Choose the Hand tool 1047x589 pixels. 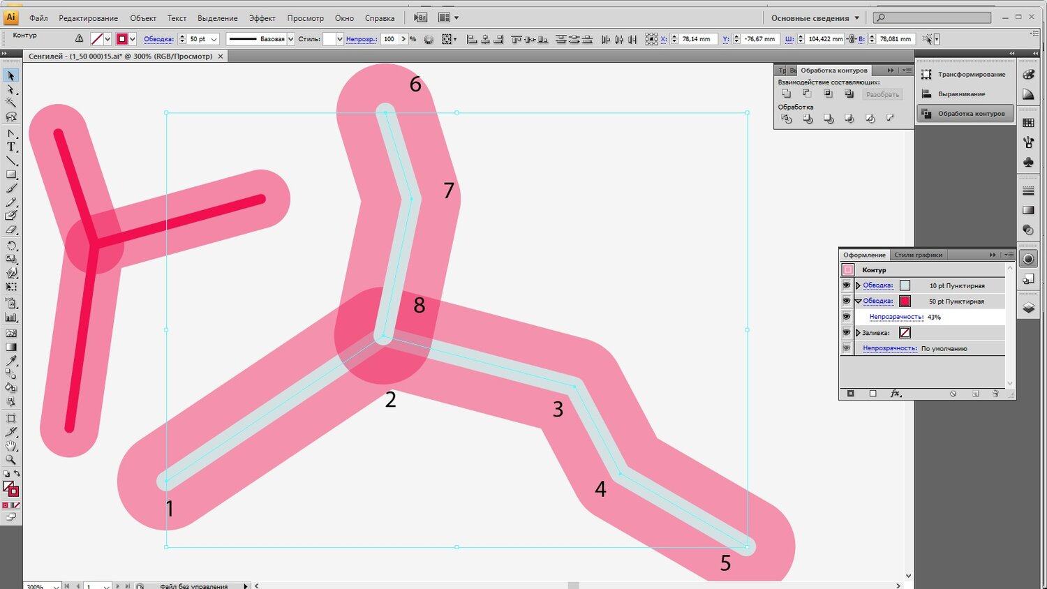[11, 446]
